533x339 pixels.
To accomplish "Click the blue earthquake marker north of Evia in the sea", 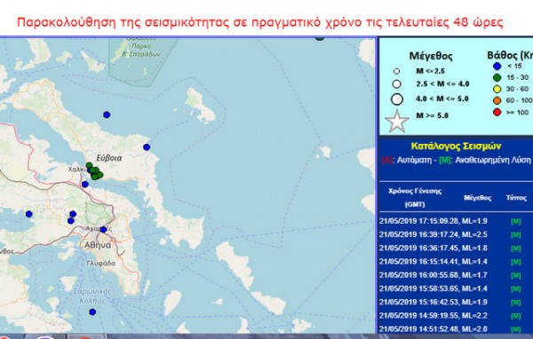I will (107, 114).
